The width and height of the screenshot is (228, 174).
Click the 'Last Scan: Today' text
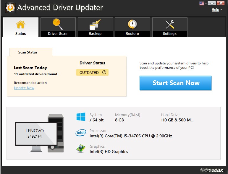pos(30,68)
